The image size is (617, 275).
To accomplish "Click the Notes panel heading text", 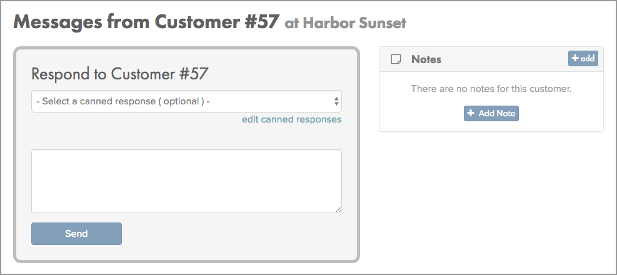I will click(x=426, y=59).
